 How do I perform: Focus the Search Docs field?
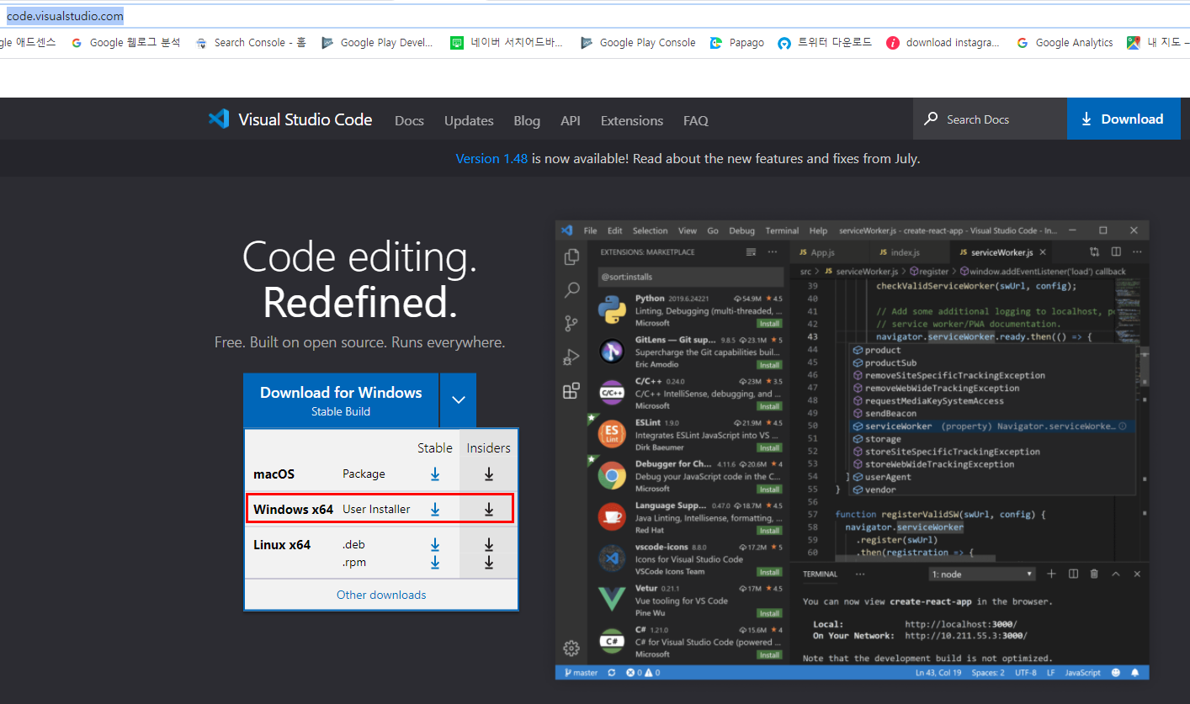pyautogui.click(x=990, y=119)
